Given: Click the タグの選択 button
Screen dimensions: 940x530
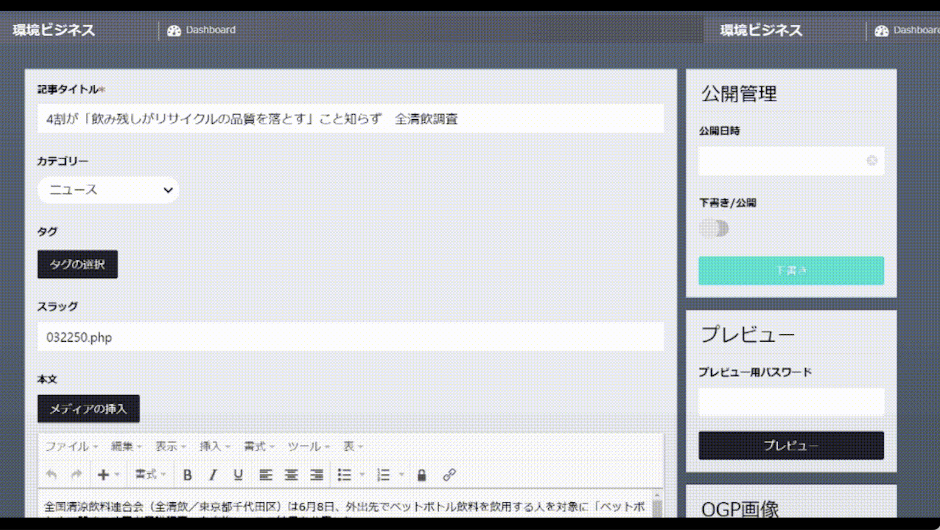Looking at the screenshot, I should tap(78, 264).
